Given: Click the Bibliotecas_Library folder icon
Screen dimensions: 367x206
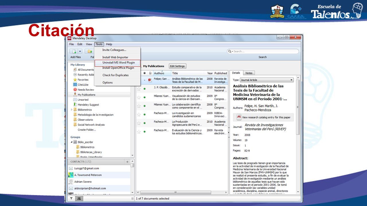Looking at the screenshot, I should point(78,152).
